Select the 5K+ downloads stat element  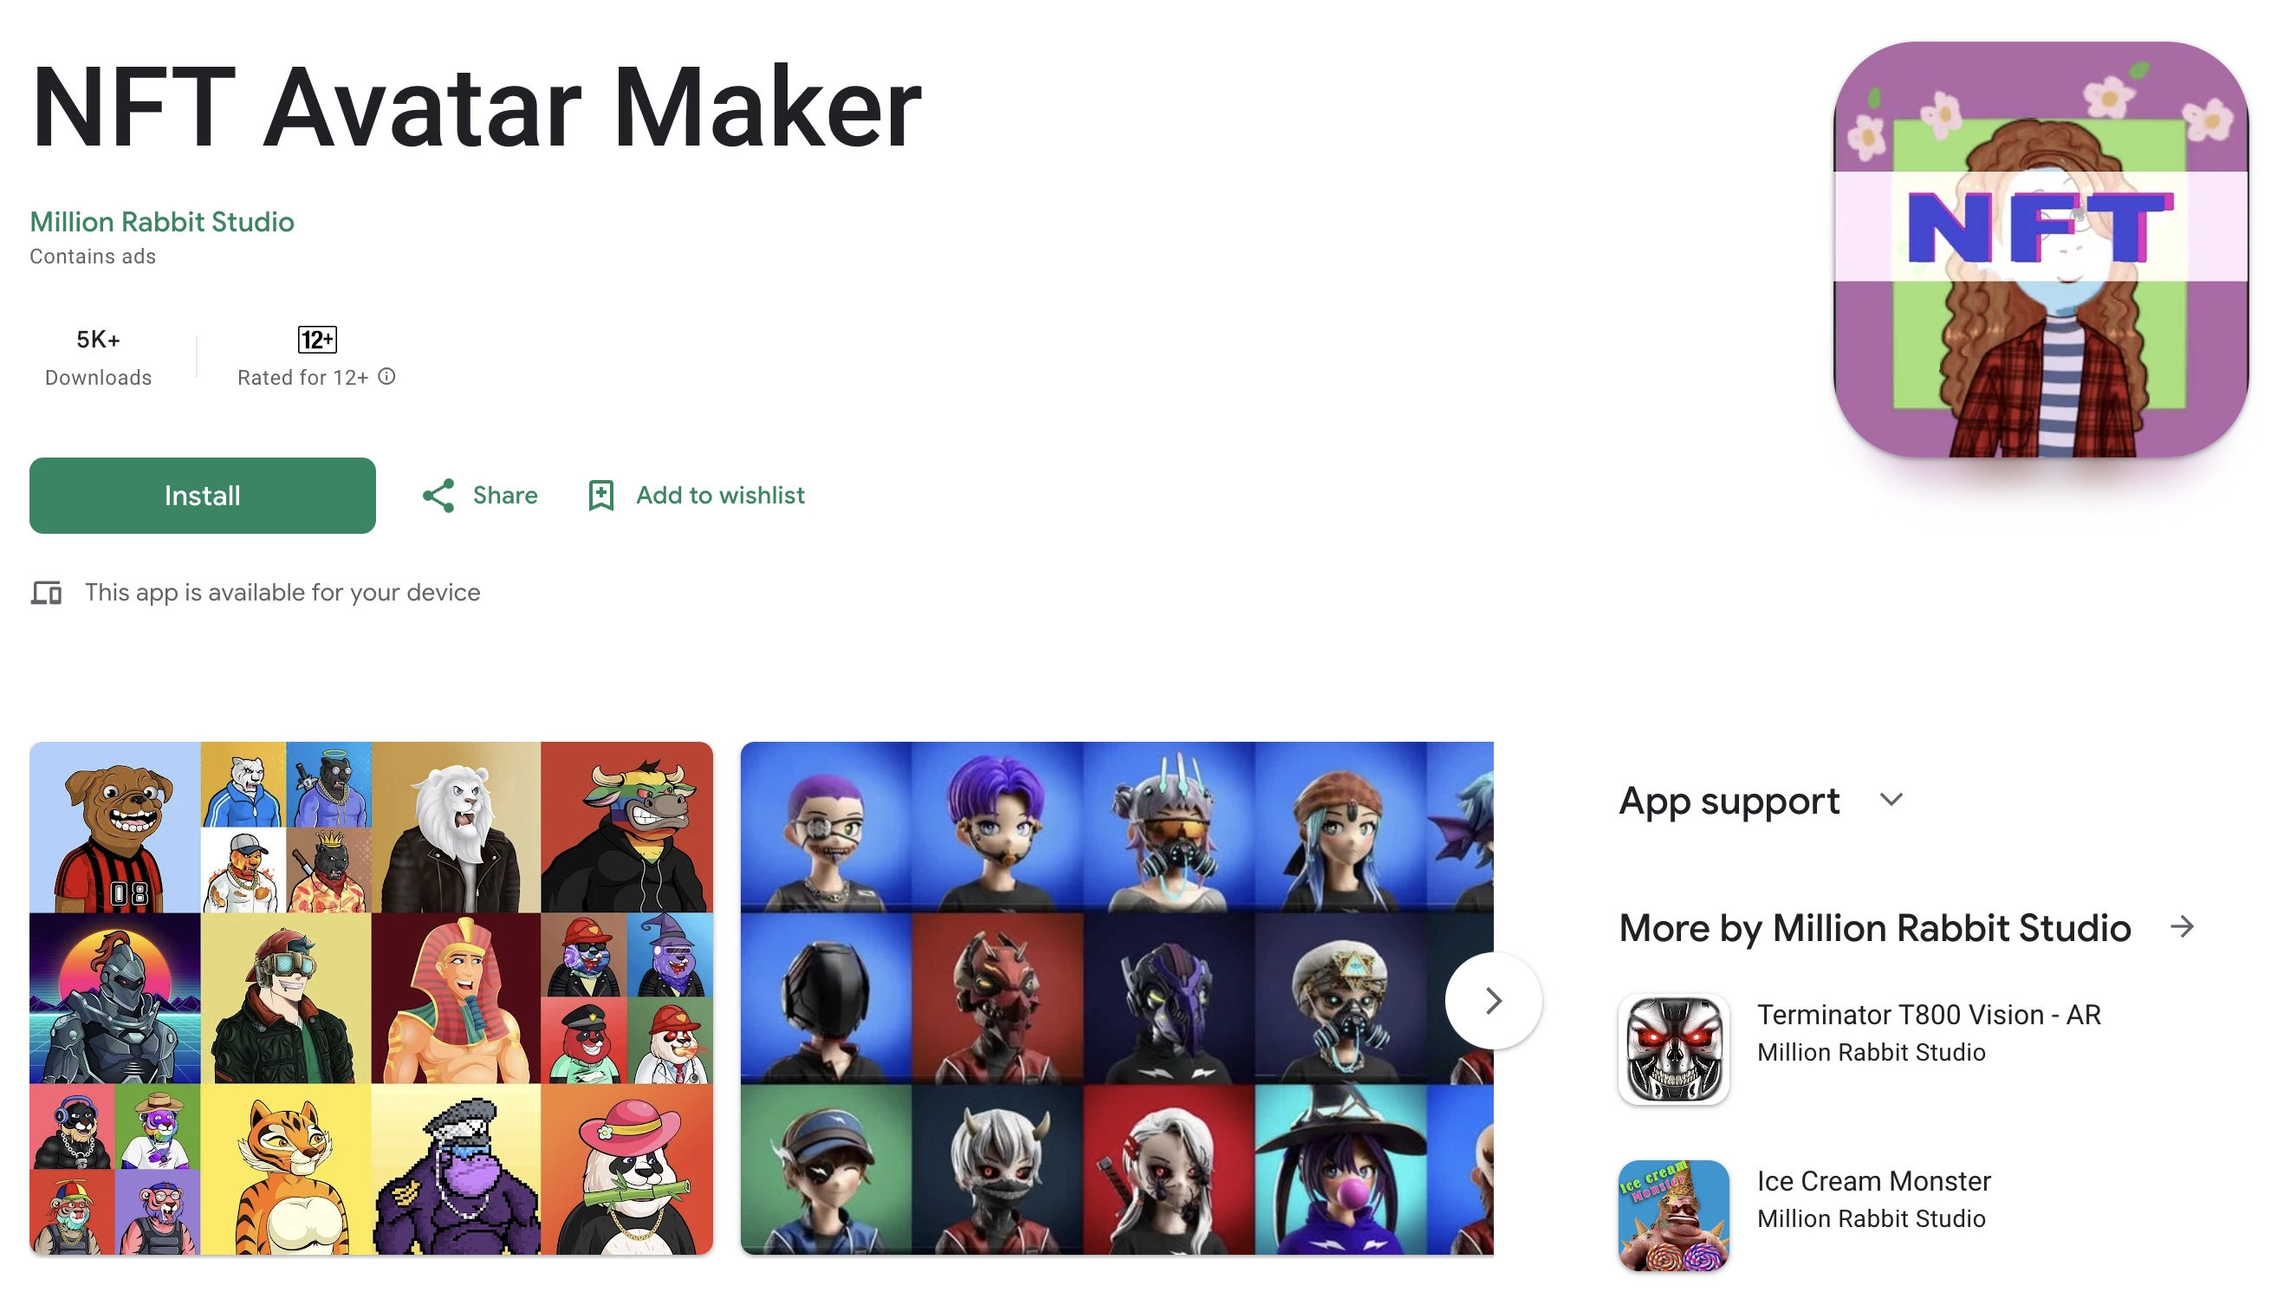point(97,354)
